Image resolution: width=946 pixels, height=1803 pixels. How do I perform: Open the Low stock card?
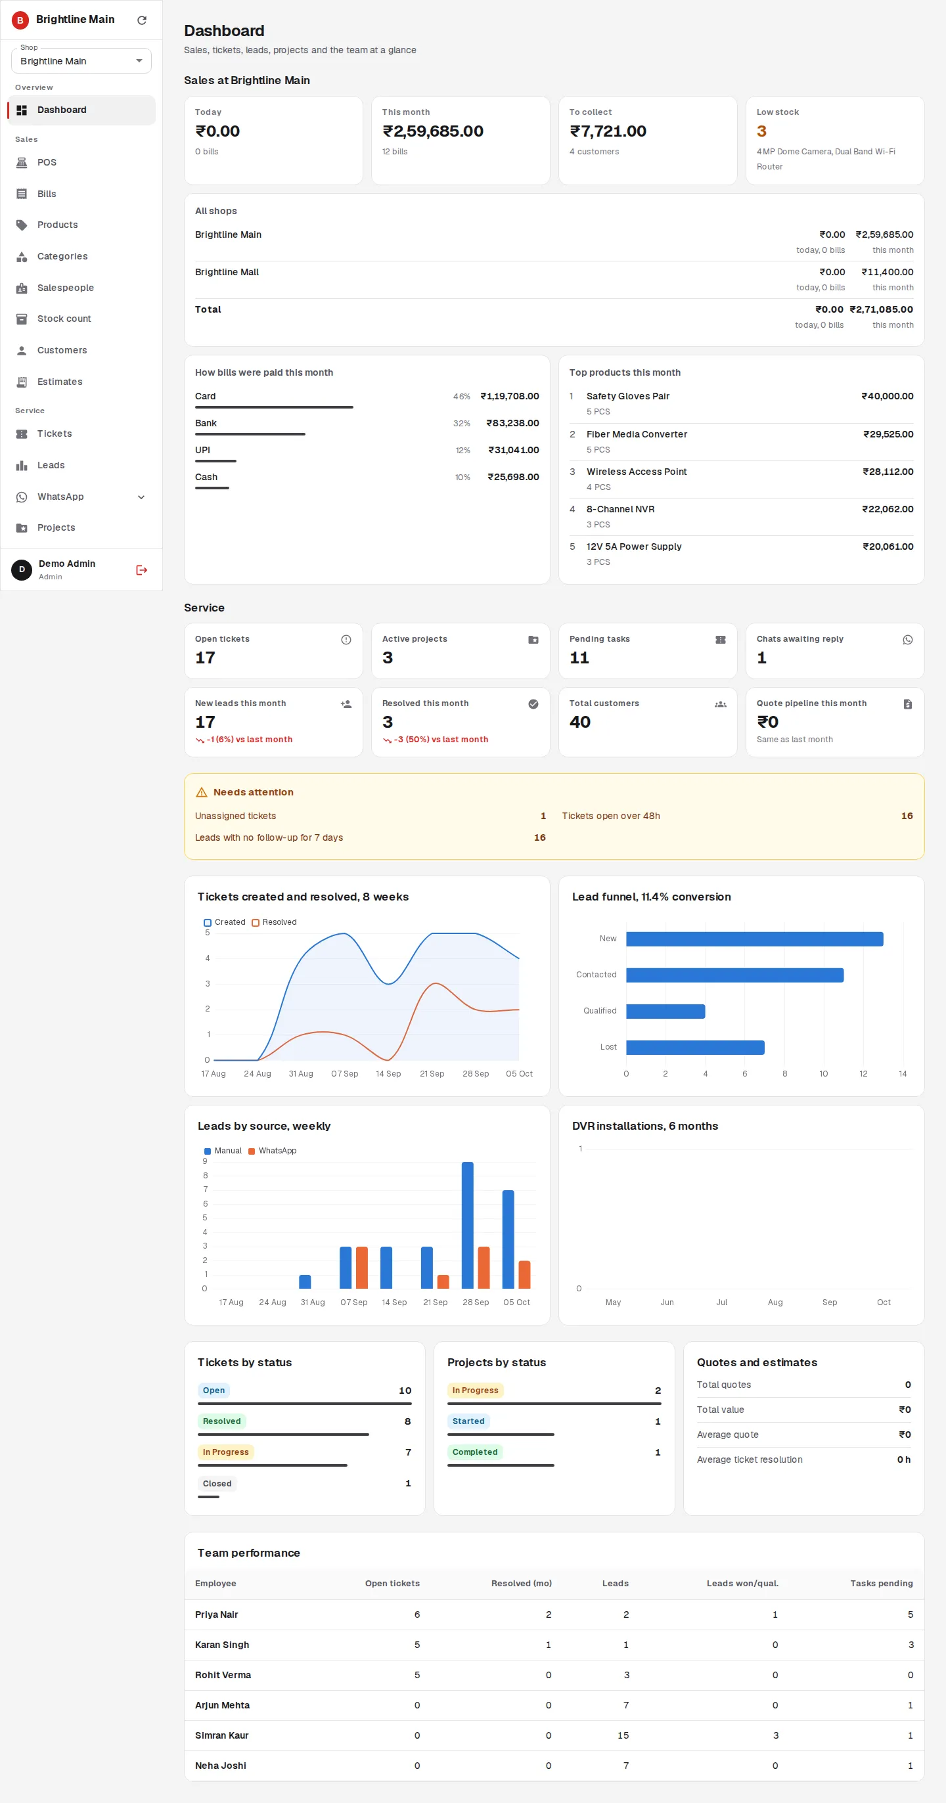(x=835, y=141)
